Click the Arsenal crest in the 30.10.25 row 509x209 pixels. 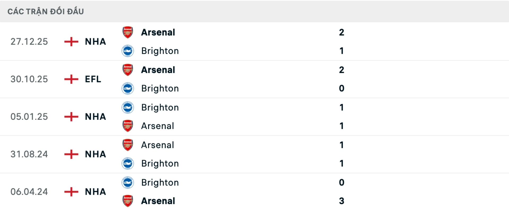click(x=128, y=70)
